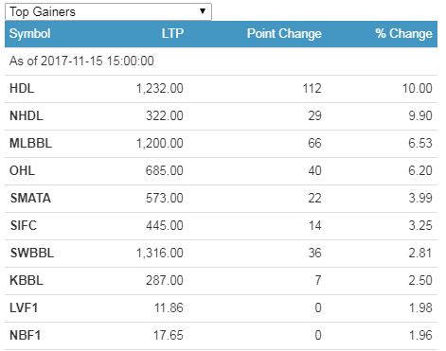Click the 1,316.00 LTP value for SWBBL
The height and width of the screenshot is (351, 446).
tap(160, 254)
